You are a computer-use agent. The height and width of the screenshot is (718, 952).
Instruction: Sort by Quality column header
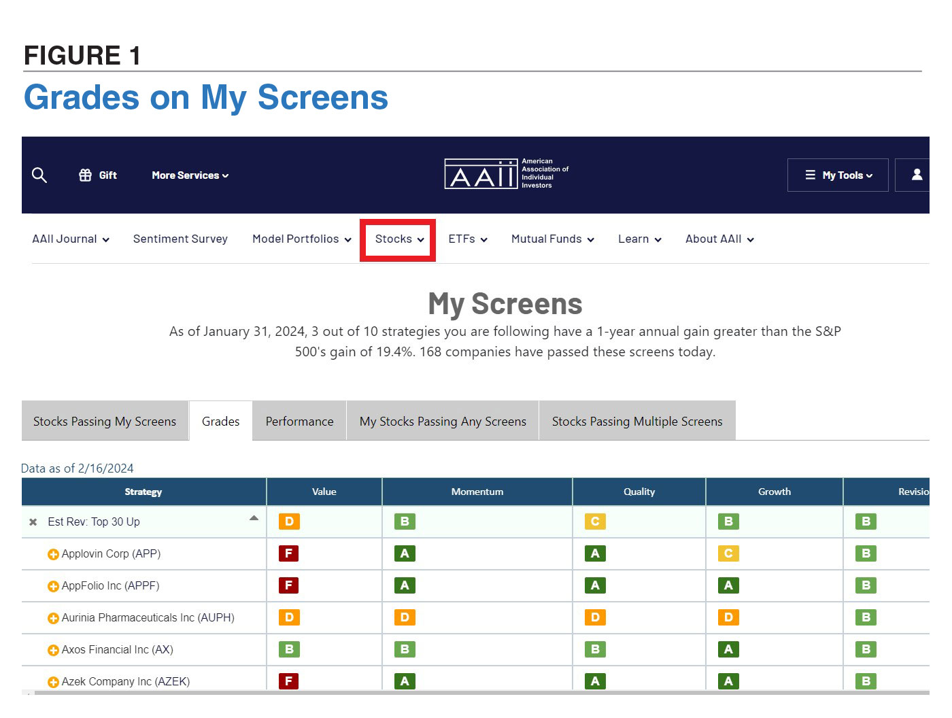click(x=639, y=492)
